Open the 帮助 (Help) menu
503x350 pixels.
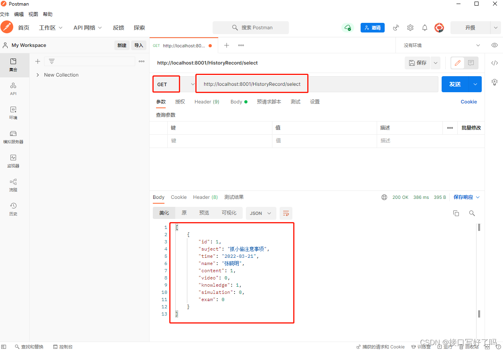click(x=48, y=14)
